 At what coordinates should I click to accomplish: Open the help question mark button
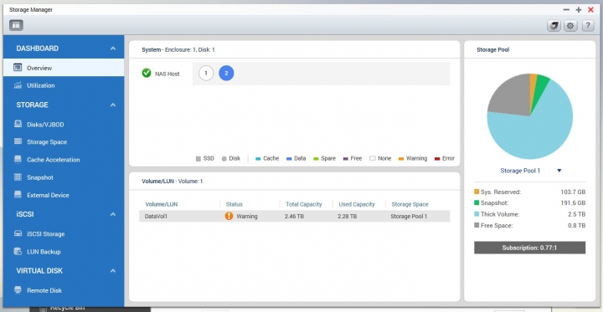pyautogui.click(x=588, y=26)
